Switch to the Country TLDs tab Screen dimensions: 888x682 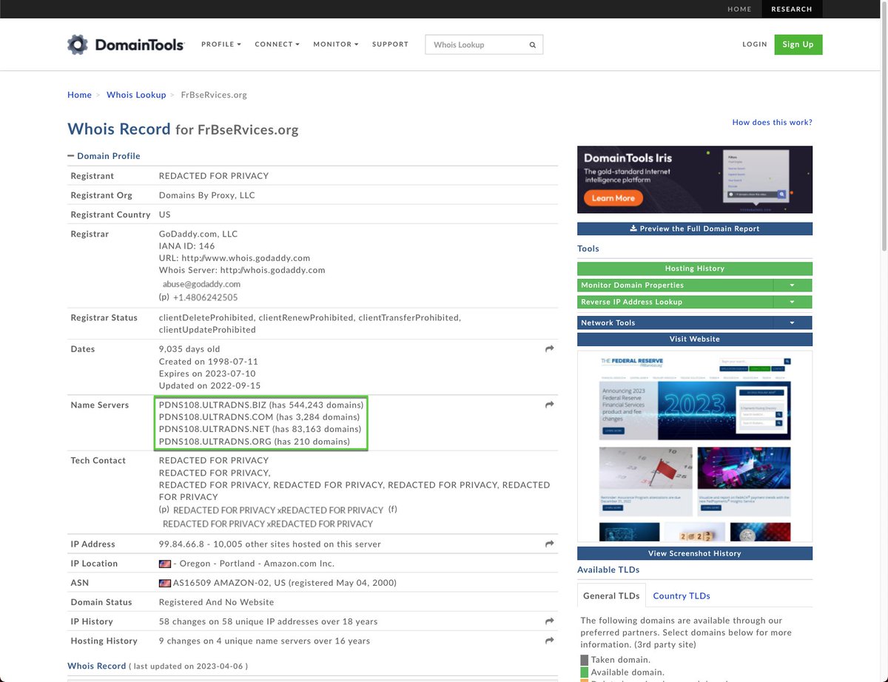click(x=682, y=595)
